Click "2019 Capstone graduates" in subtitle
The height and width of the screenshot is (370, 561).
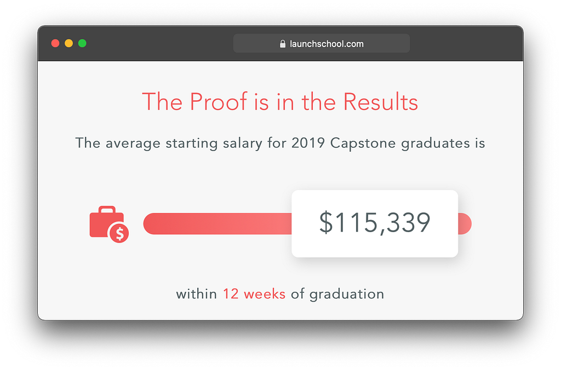point(380,143)
